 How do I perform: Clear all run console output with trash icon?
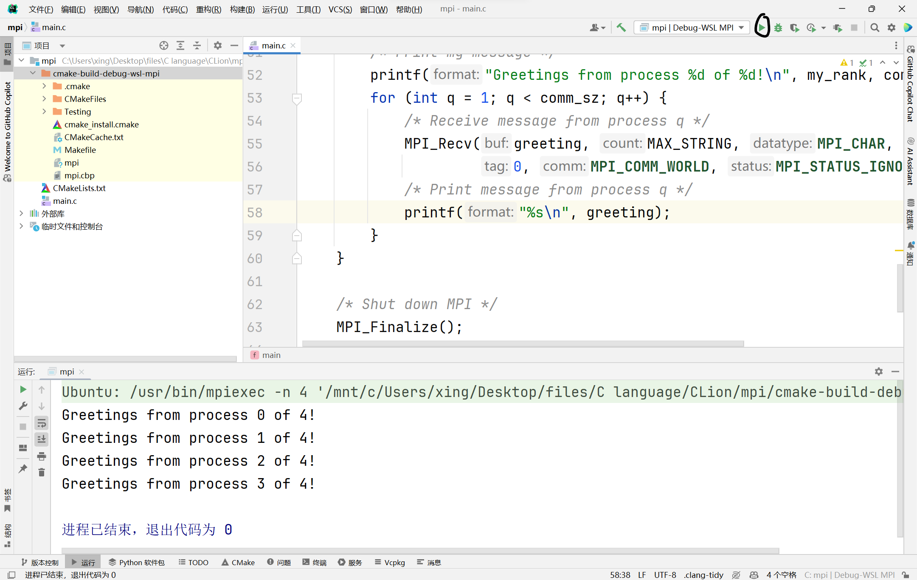pos(42,473)
